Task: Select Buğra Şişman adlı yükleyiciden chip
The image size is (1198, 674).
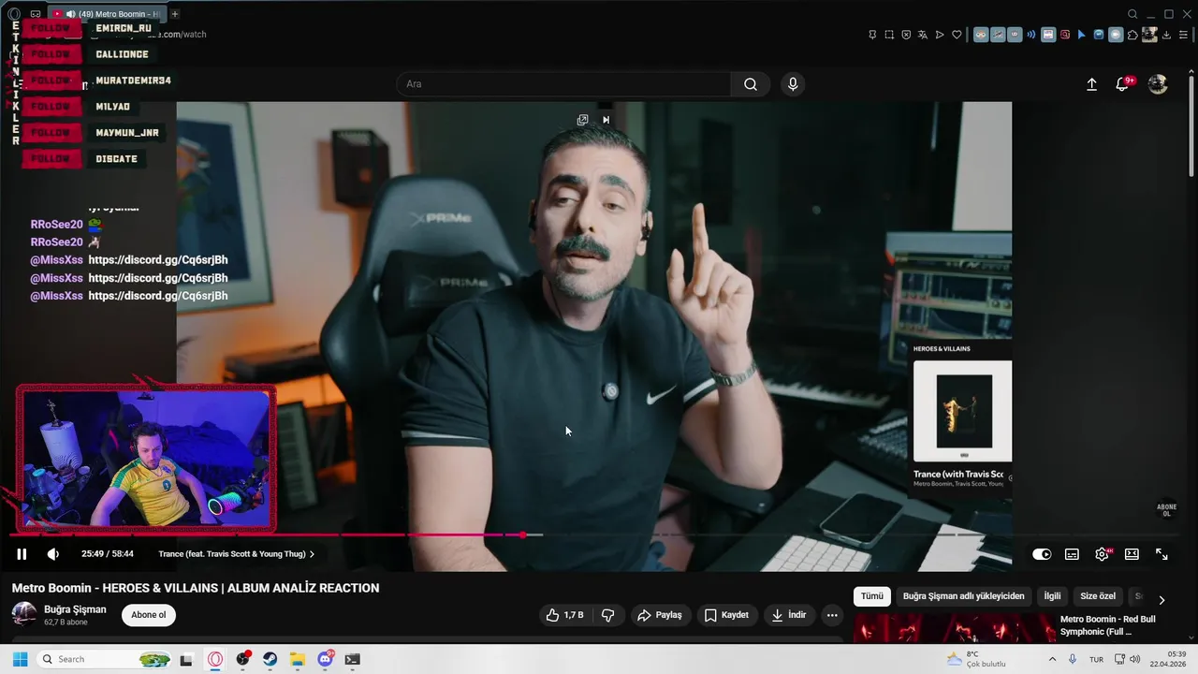Action: pos(963,596)
